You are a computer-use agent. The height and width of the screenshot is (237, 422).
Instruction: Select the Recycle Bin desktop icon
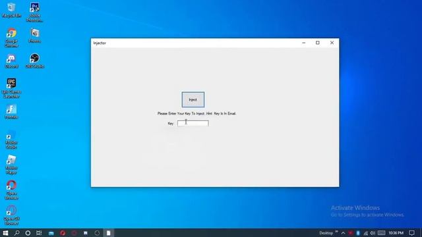(11, 11)
